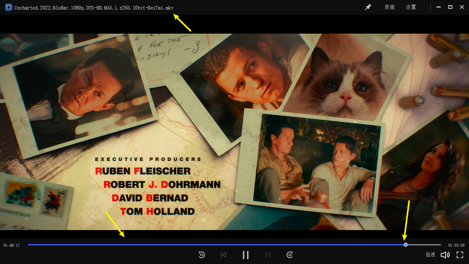Screen dimensions: 469x264
Task: Minimize the player window
Action: 438,7
